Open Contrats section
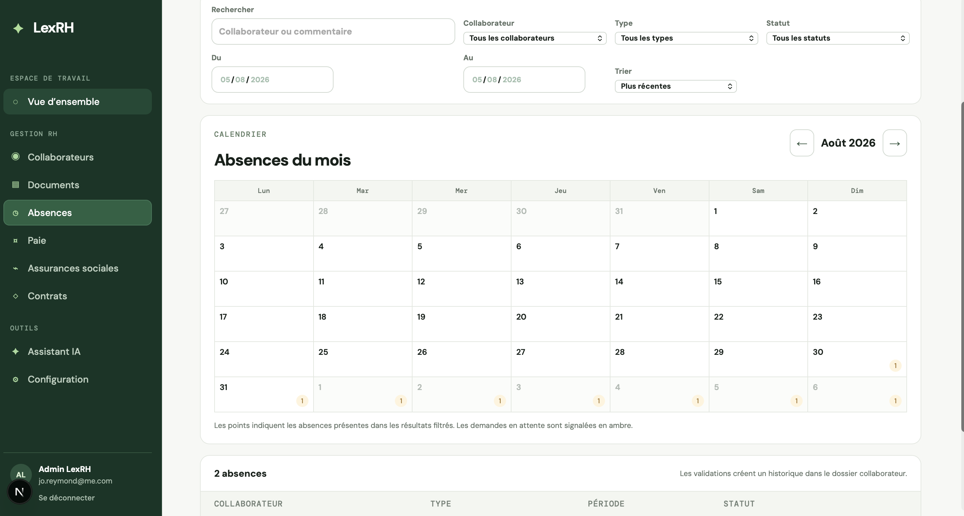Viewport: 964px width, 516px height. 78,296
